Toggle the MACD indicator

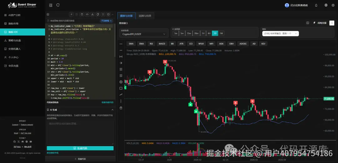[x=162, y=44]
